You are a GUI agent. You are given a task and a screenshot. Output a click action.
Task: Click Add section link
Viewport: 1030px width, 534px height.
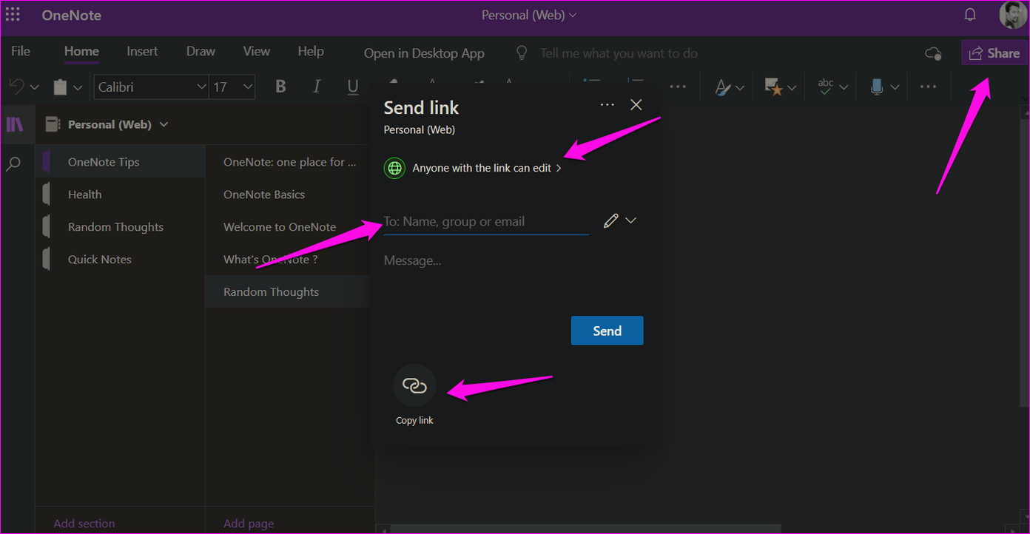coord(84,524)
